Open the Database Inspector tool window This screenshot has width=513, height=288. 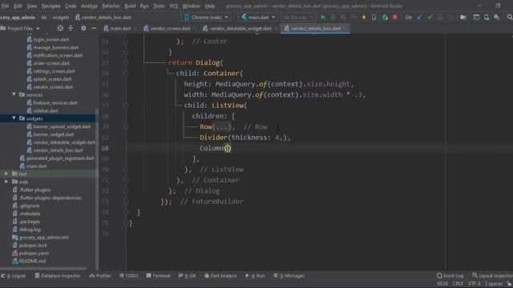pos(58,276)
